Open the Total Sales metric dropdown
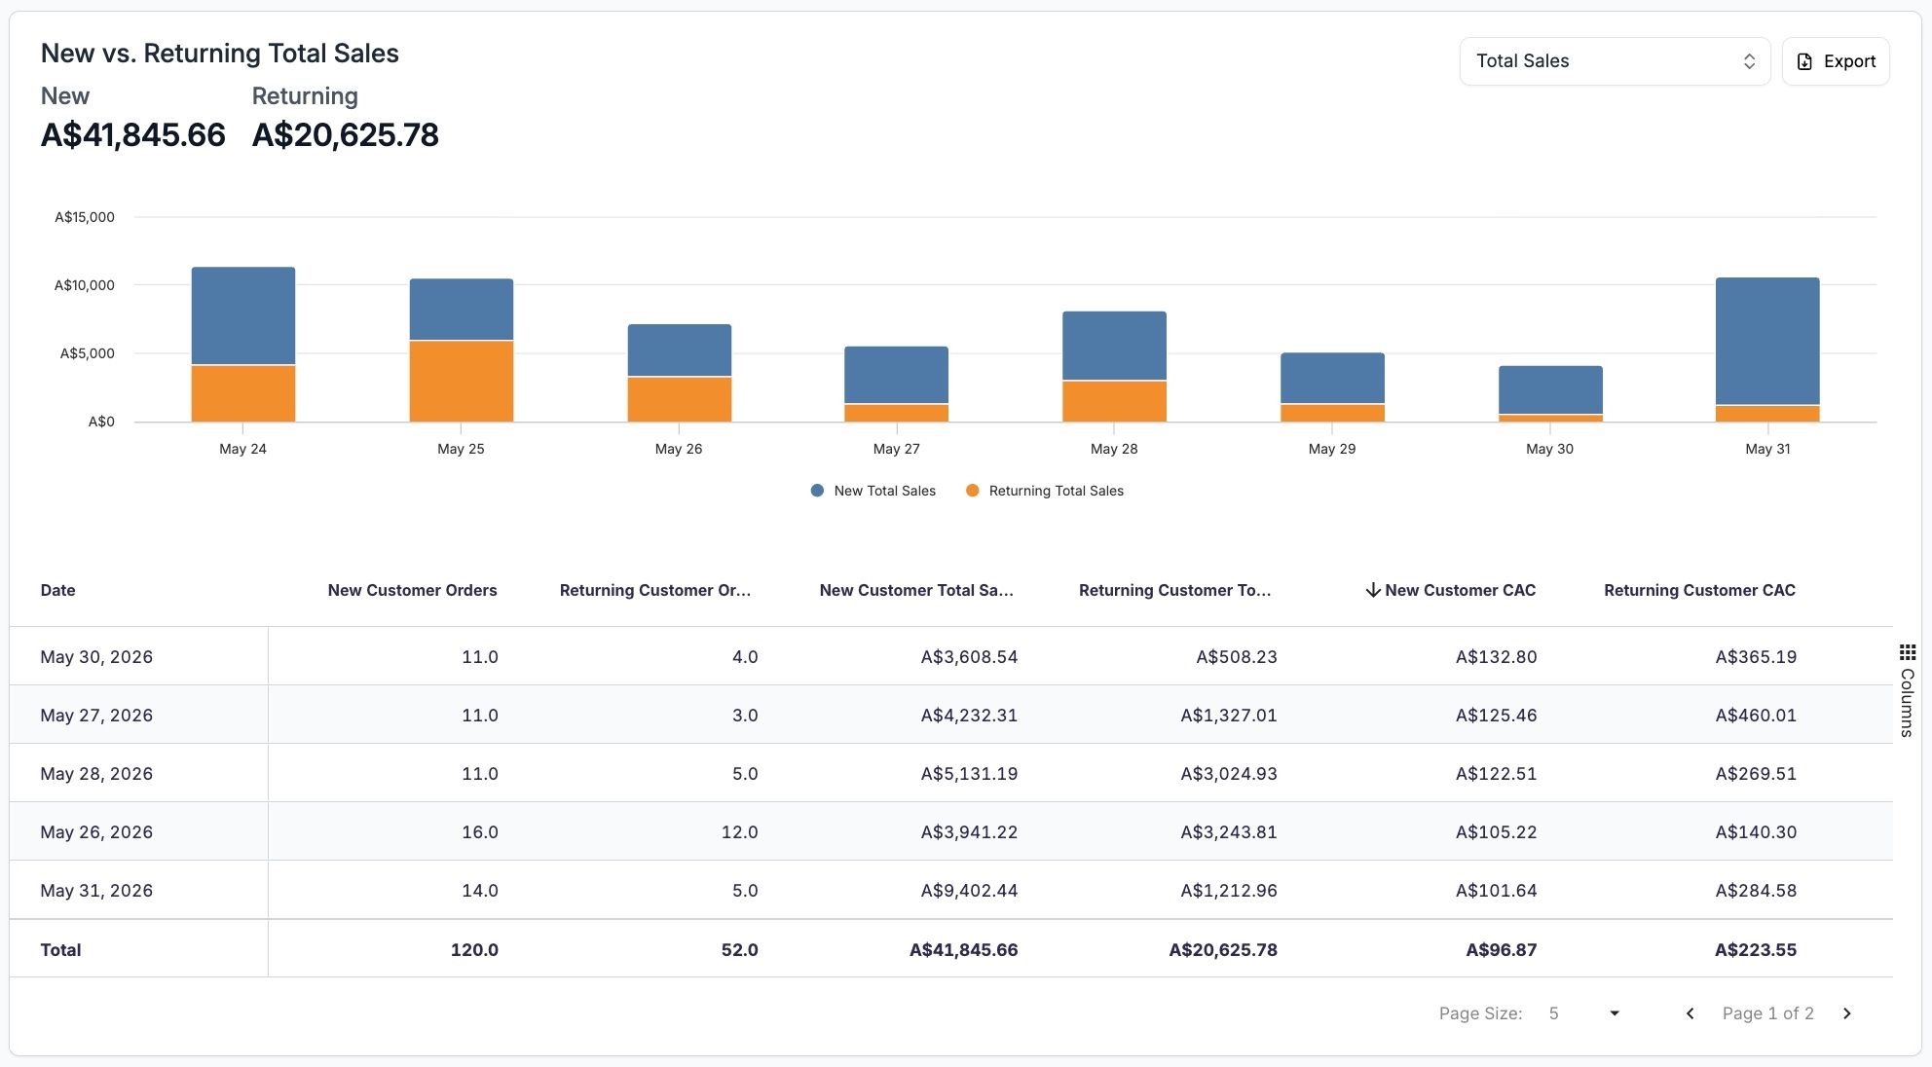The image size is (1932, 1067). click(1615, 61)
